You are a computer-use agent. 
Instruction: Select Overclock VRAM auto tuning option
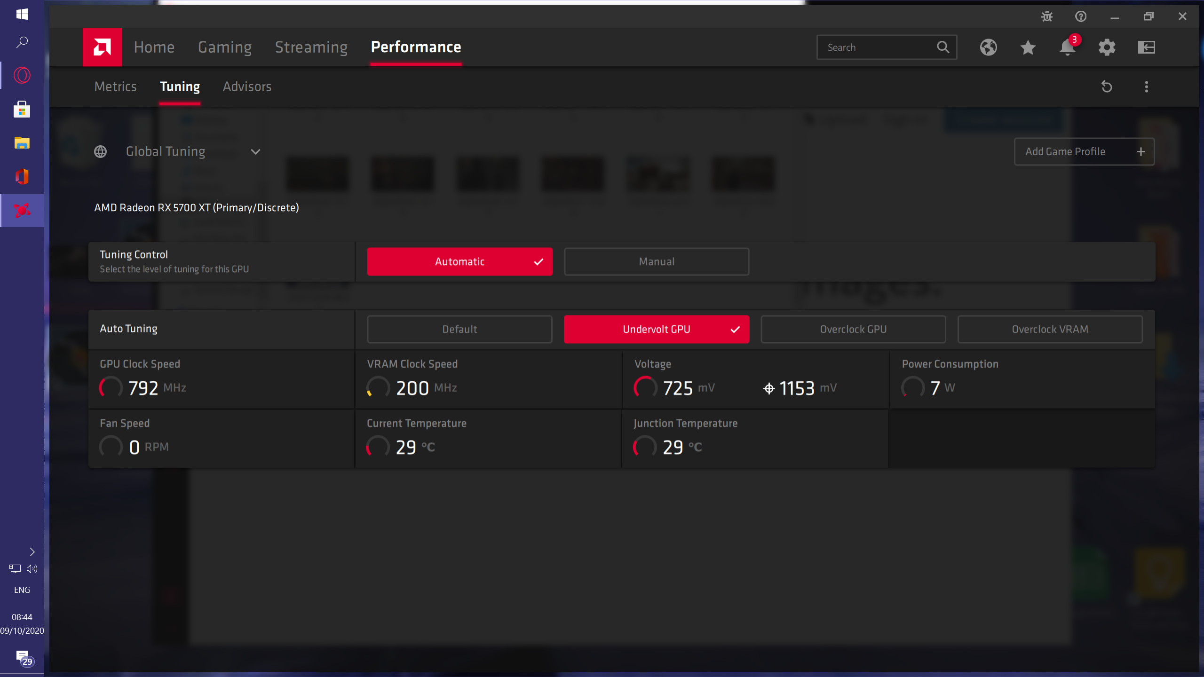[1050, 329]
